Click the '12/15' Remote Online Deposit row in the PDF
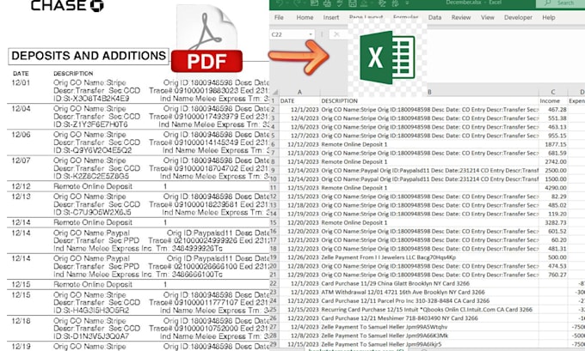 [x=138, y=284]
